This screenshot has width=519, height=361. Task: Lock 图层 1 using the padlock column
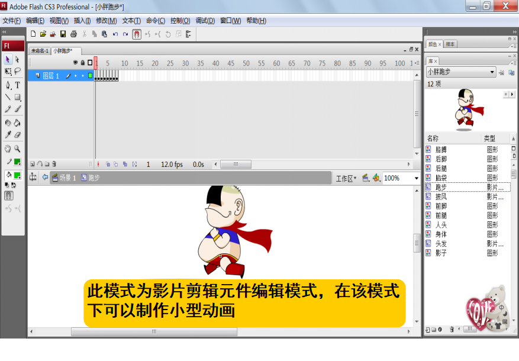82,75
